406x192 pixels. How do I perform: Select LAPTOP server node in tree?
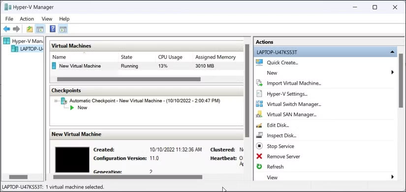click(x=31, y=49)
